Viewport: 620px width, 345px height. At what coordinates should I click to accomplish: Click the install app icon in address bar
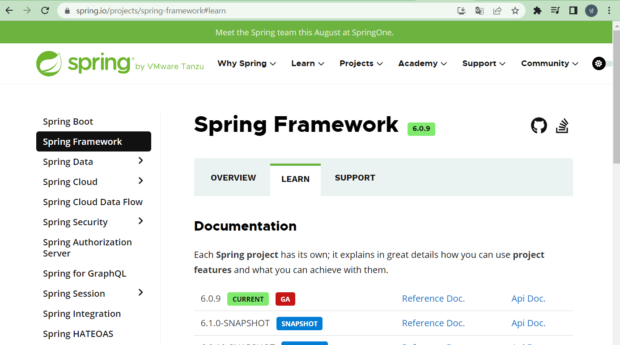462,11
